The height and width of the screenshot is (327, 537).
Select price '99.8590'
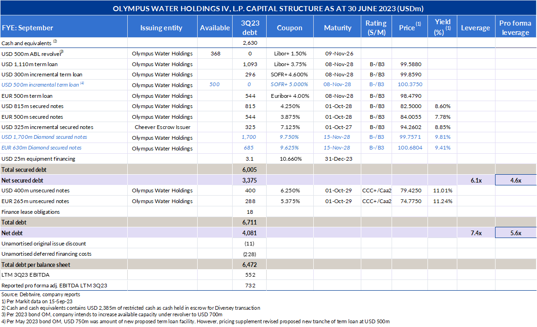(411, 74)
